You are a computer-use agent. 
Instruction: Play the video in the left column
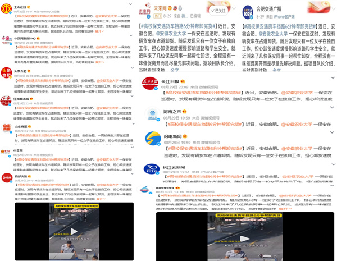(74, 231)
